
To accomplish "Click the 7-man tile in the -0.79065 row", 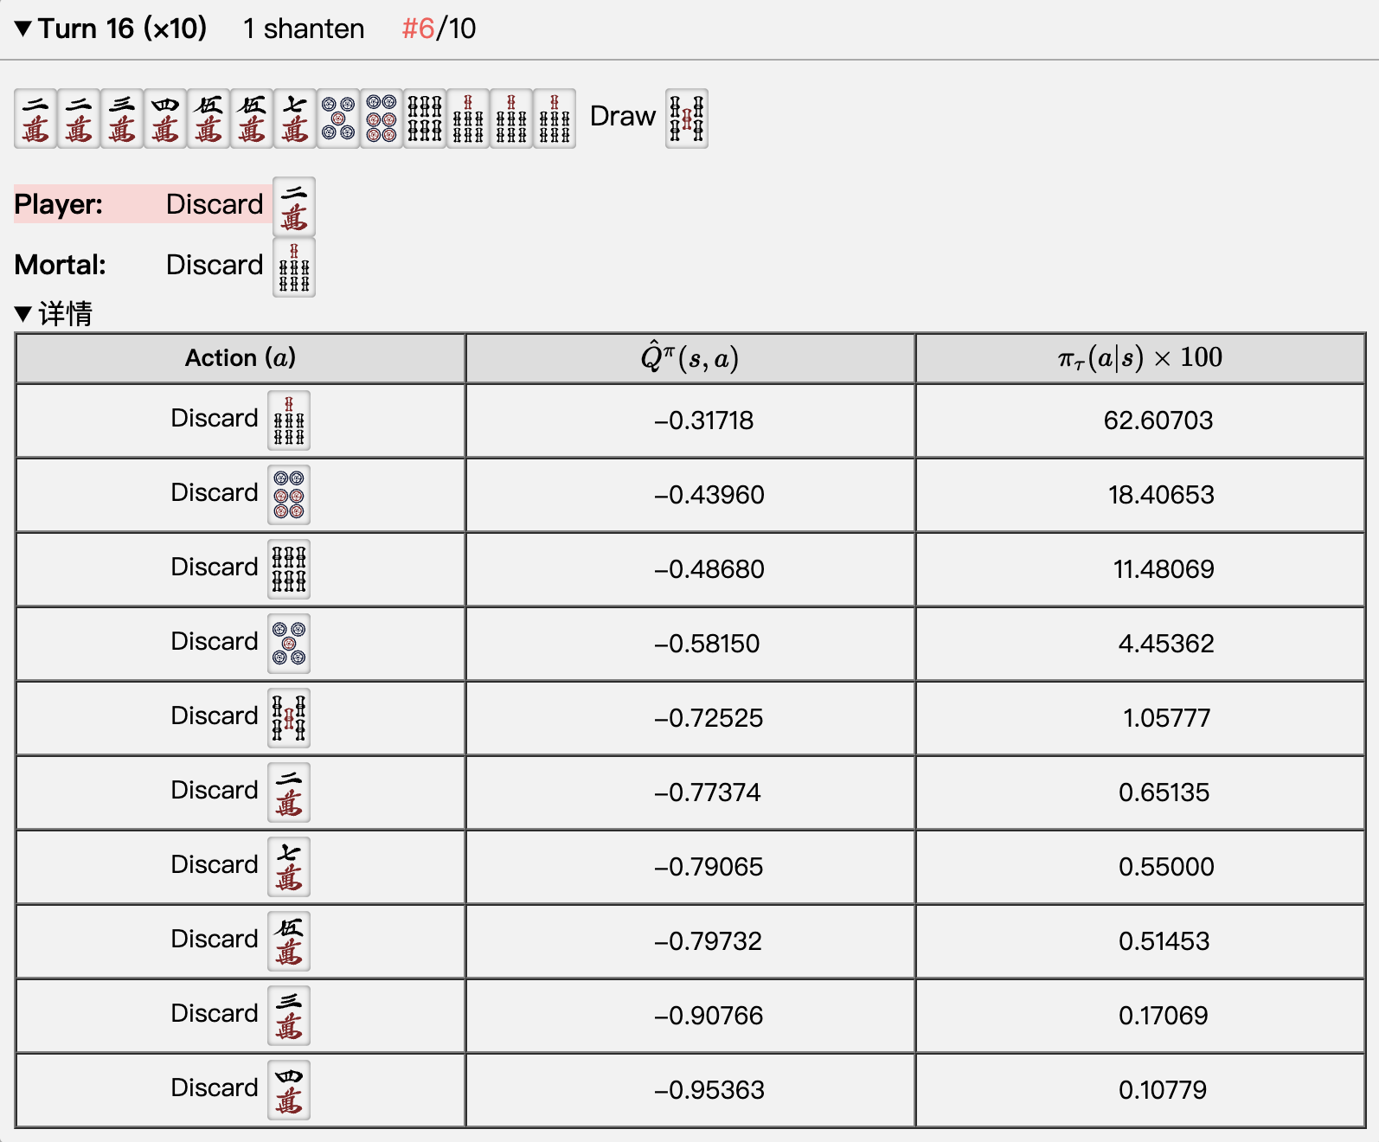I will [289, 867].
